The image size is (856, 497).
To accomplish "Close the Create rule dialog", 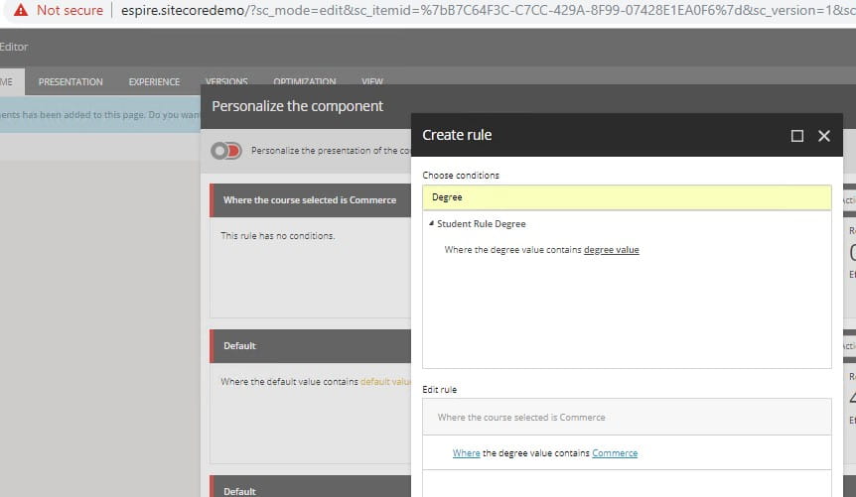I will [x=824, y=136].
